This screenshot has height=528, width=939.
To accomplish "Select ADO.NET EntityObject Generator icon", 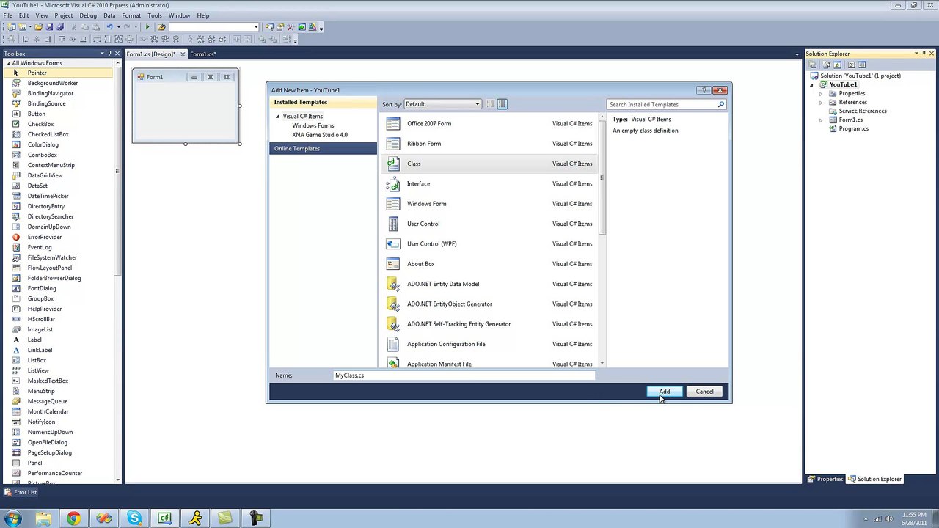I will 393,304.
